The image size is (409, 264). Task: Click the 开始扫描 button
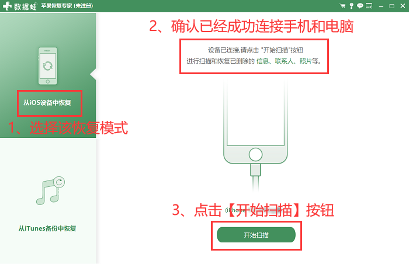(x=256, y=235)
